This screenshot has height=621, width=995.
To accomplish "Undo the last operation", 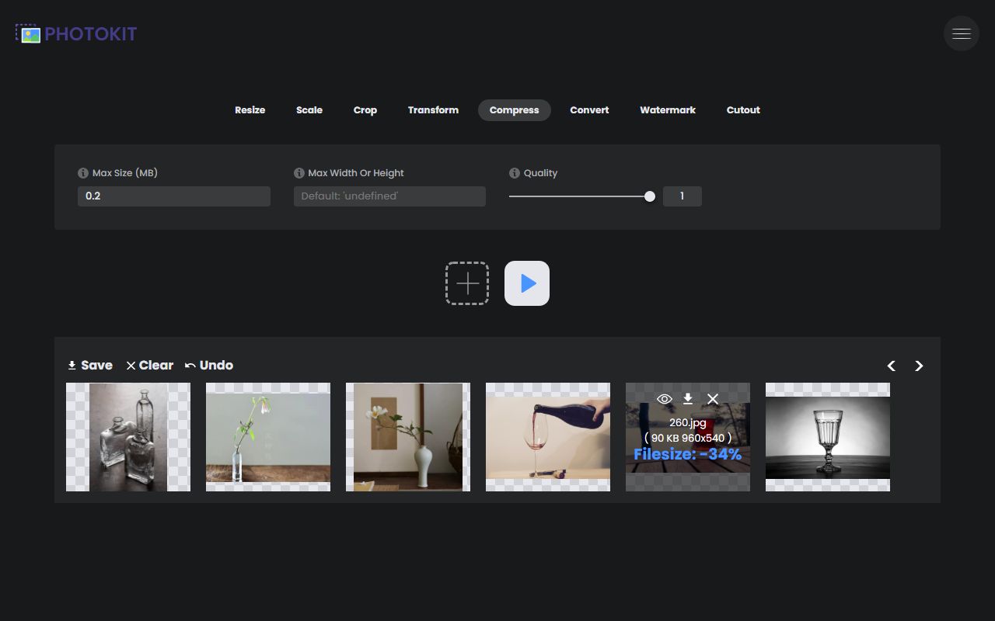I will click(209, 366).
